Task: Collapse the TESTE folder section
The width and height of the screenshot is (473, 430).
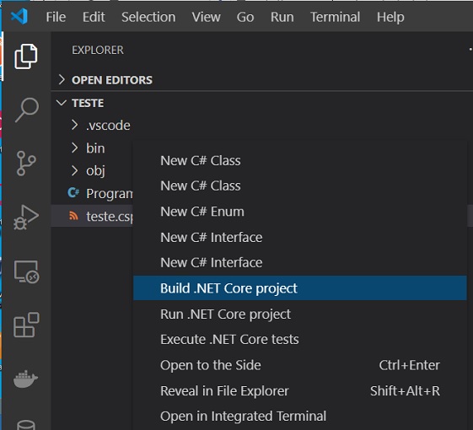Action: click(x=62, y=103)
